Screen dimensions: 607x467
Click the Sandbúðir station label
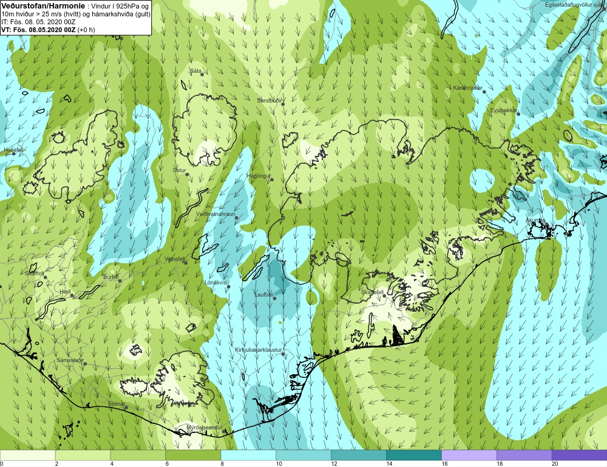point(270,101)
